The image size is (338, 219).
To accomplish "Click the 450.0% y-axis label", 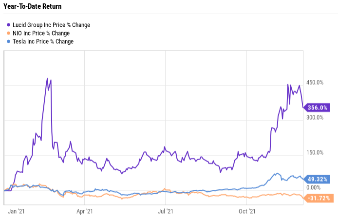I will pyautogui.click(x=314, y=82).
